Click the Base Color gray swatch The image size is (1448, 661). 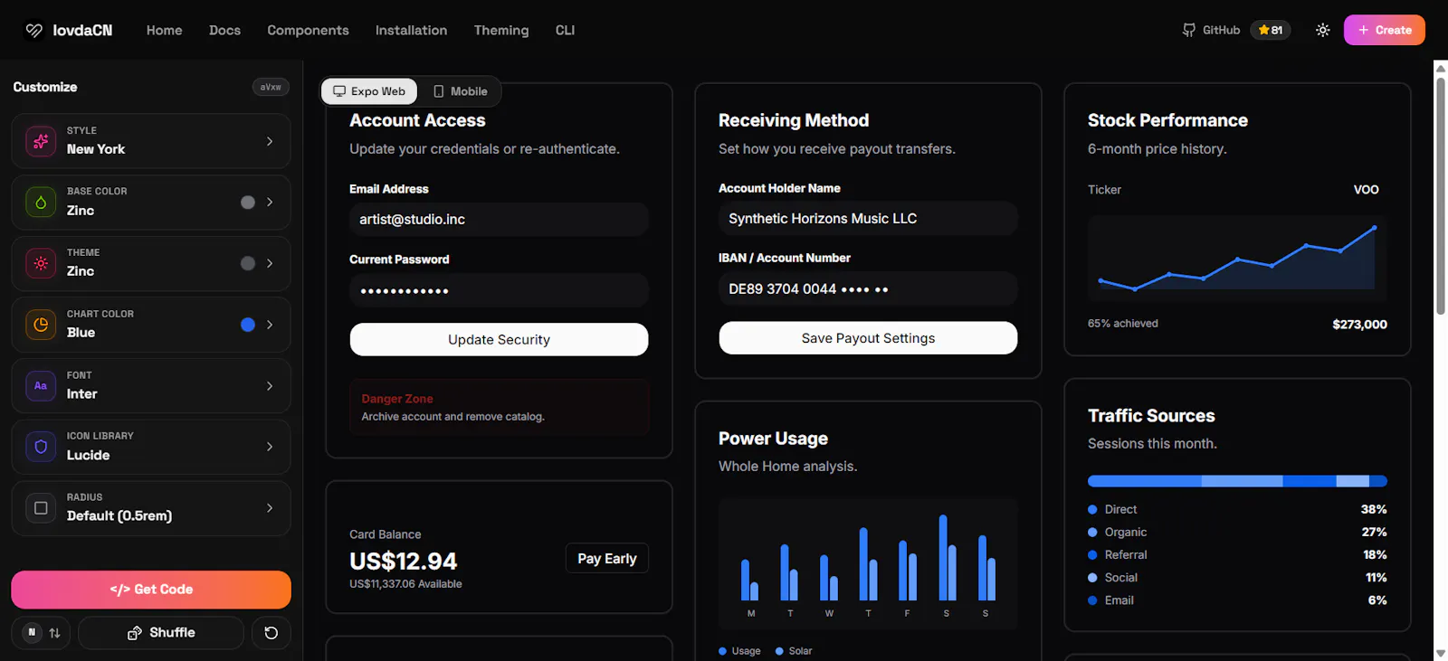click(x=248, y=203)
